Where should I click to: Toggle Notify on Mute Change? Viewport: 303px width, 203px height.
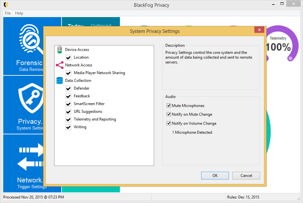(169, 114)
